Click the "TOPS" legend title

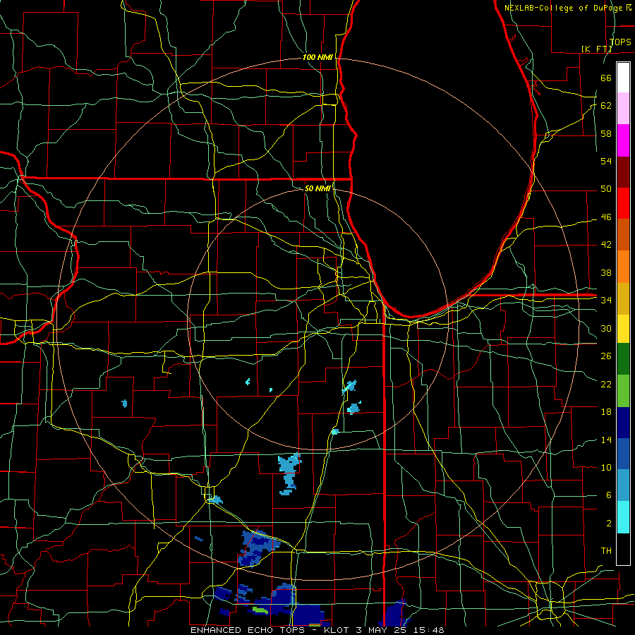pos(620,42)
